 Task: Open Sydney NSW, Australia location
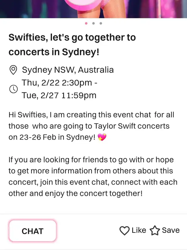[x=68, y=70]
